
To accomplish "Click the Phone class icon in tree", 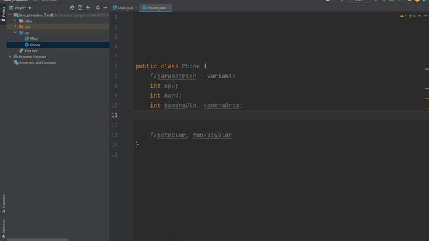I will click(x=27, y=45).
